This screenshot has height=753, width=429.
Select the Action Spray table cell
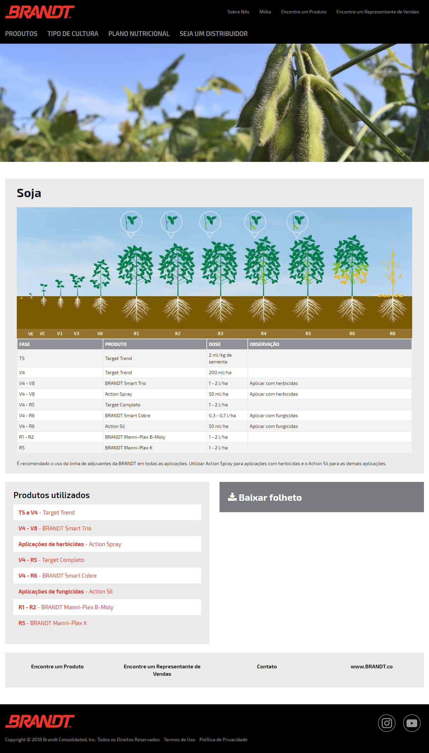155,394
